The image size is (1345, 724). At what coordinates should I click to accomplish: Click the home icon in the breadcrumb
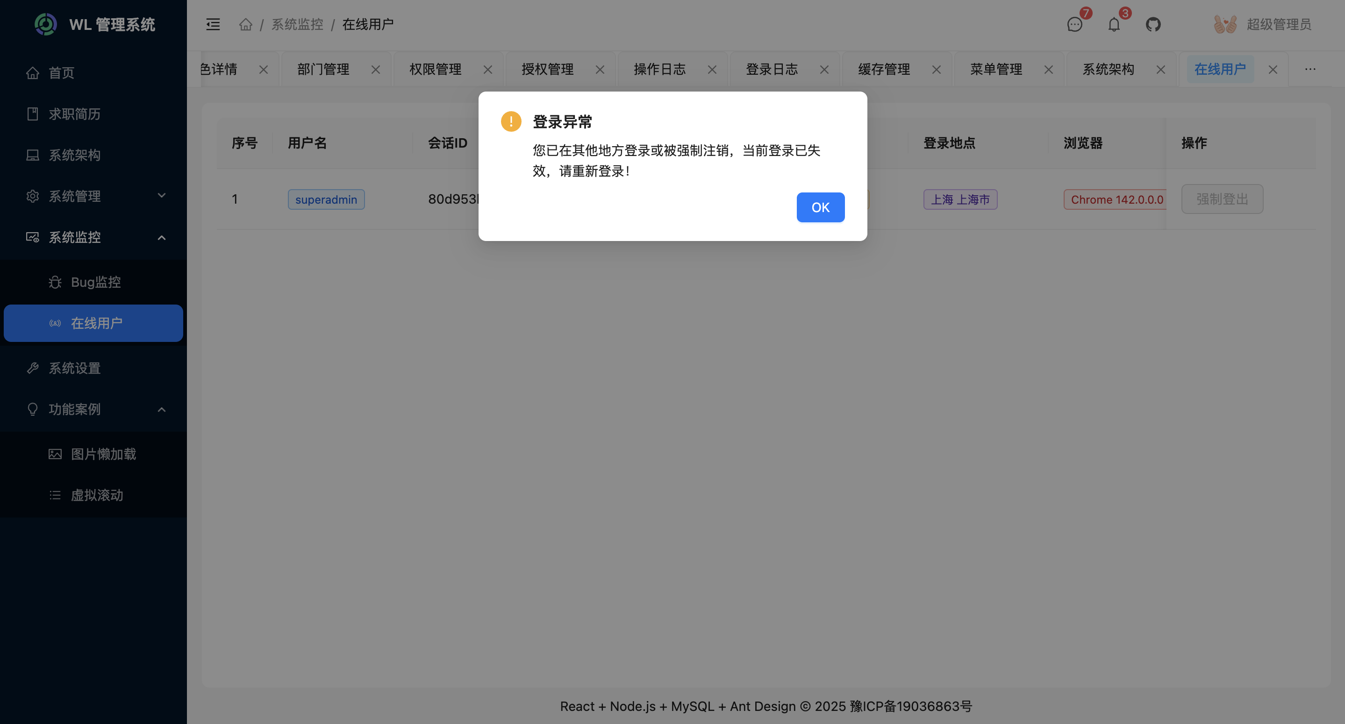pyautogui.click(x=245, y=24)
